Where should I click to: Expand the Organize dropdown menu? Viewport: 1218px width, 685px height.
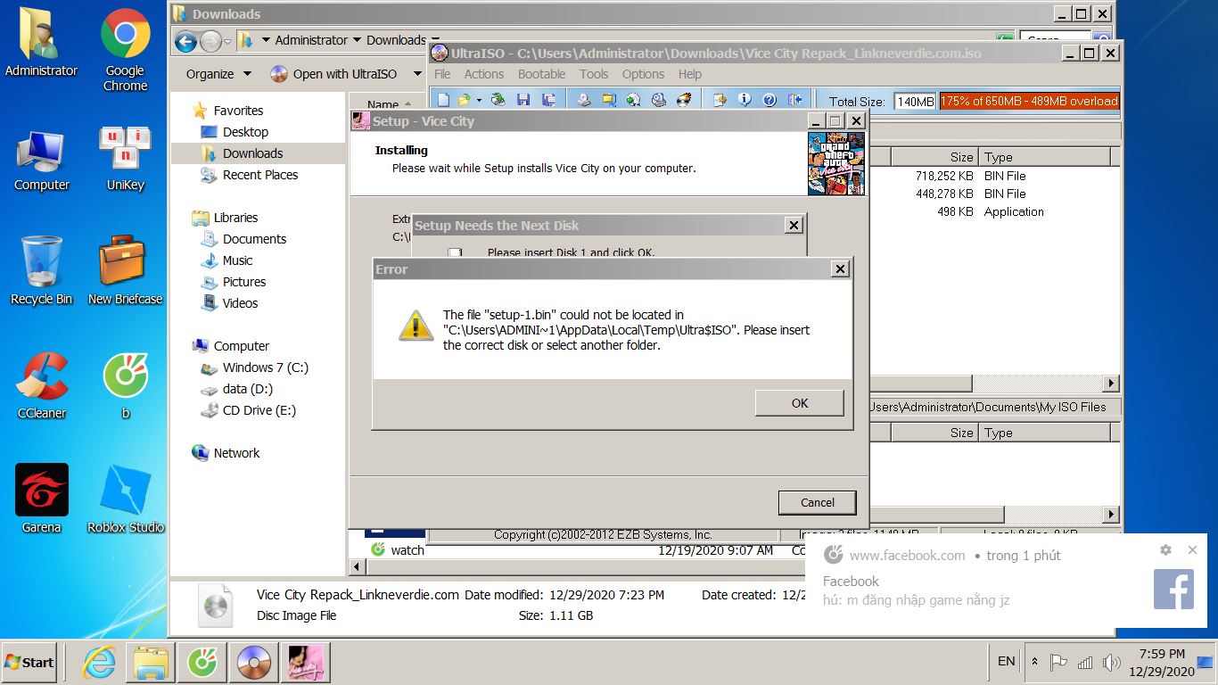pyautogui.click(x=217, y=74)
